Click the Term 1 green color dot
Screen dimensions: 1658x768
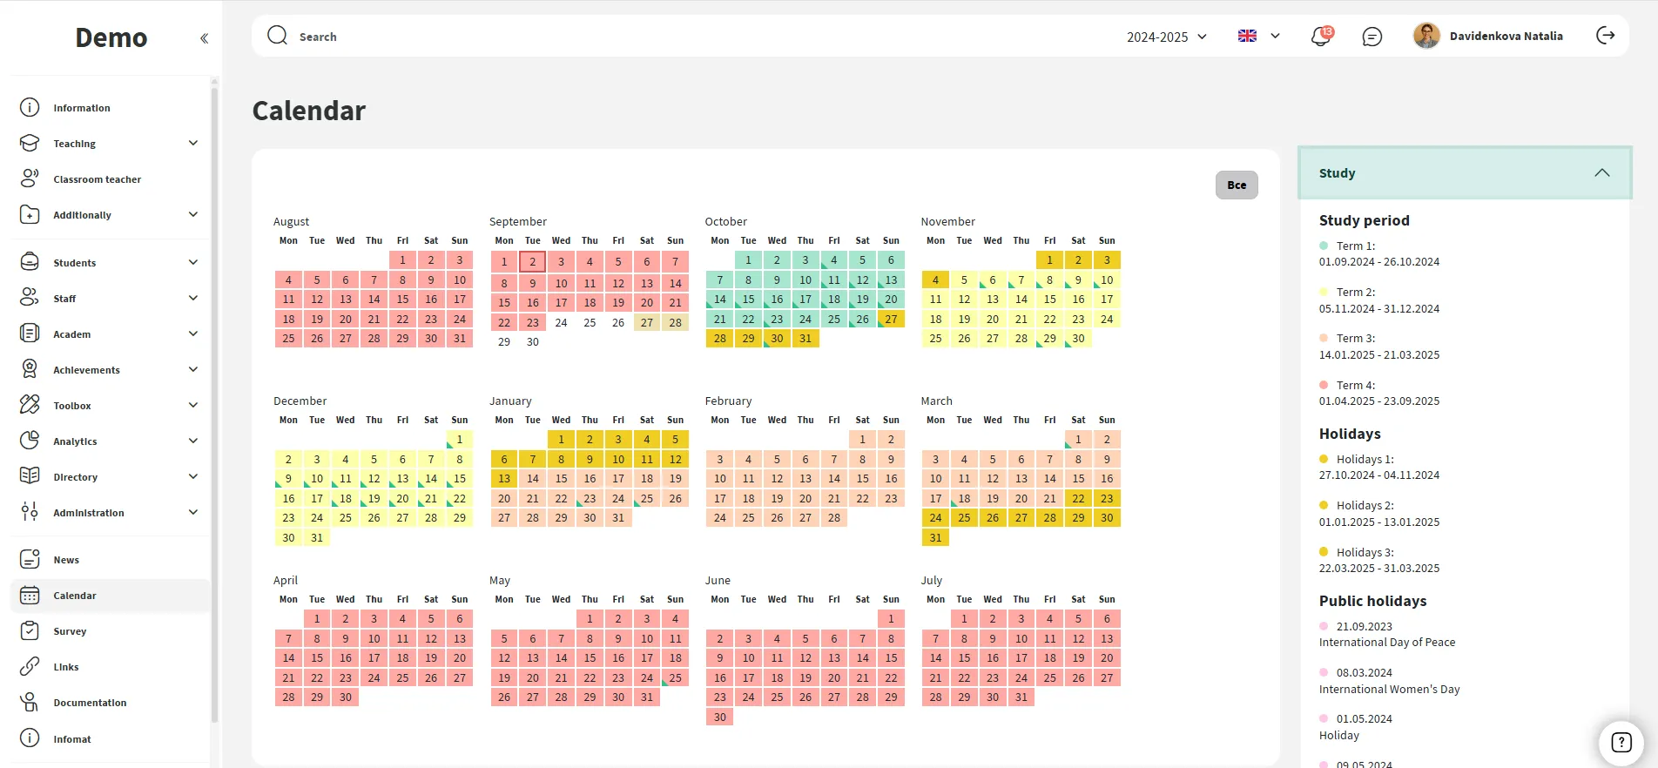click(x=1324, y=246)
